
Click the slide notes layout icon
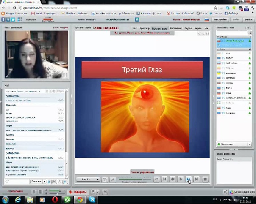(x=105, y=180)
